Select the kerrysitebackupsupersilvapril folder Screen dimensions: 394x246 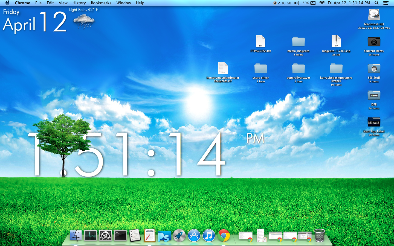pos(336,68)
